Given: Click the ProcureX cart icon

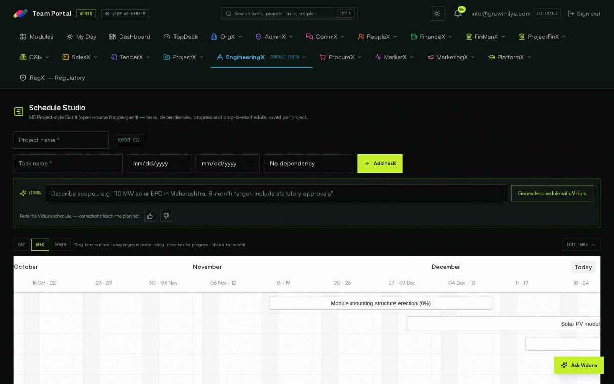Looking at the screenshot, I should tap(323, 57).
